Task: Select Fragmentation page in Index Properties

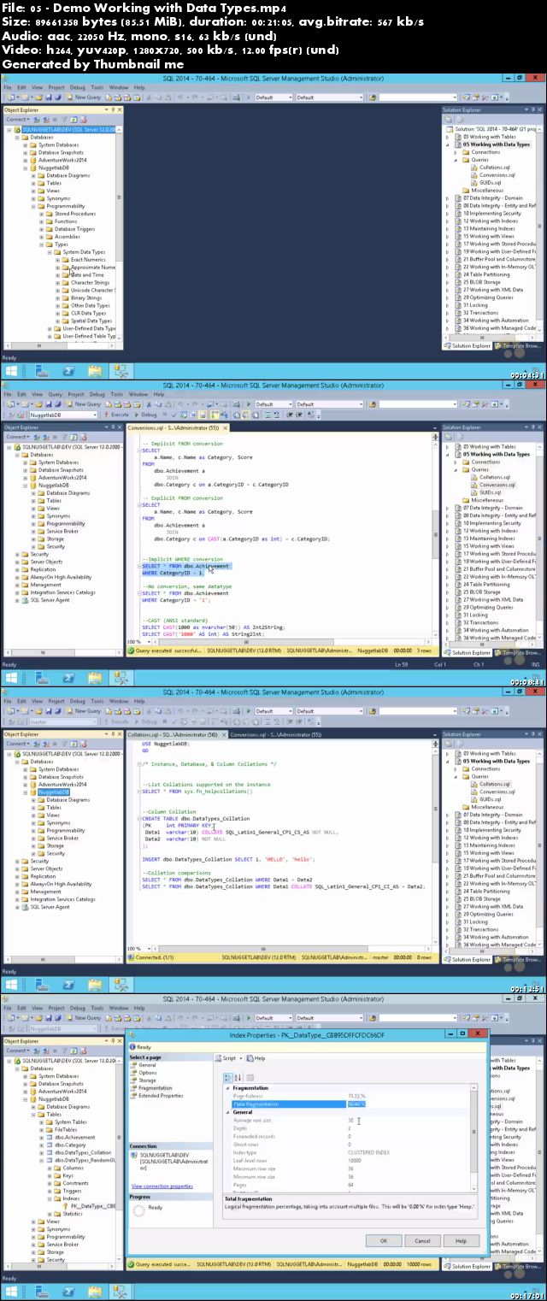Action: click(155, 1088)
